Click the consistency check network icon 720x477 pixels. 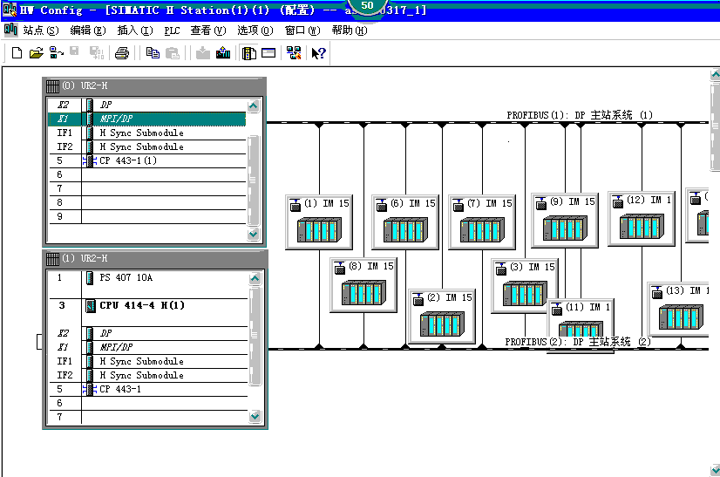[x=294, y=53]
